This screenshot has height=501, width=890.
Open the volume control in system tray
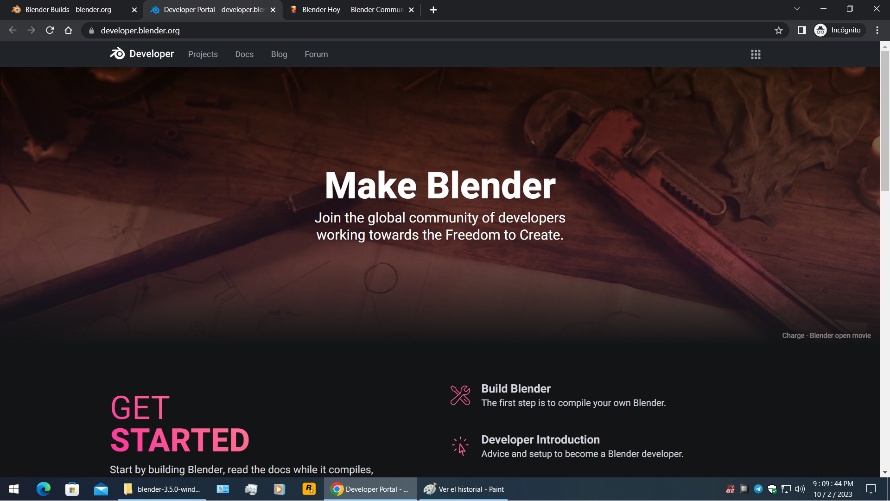click(x=800, y=489)
